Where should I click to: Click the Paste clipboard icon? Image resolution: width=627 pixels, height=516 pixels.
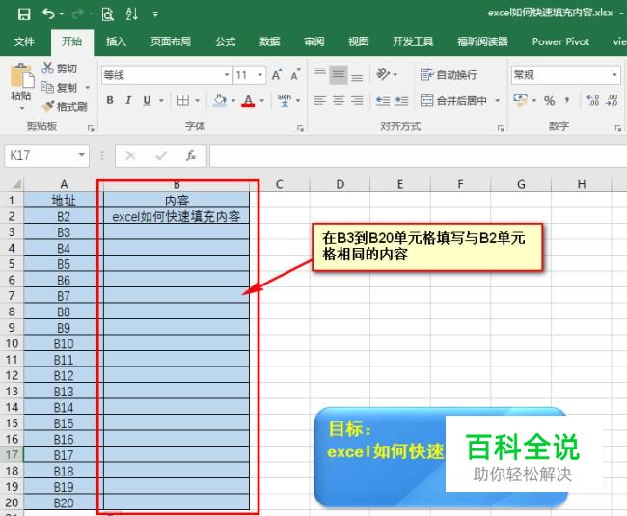click(21, 76)
